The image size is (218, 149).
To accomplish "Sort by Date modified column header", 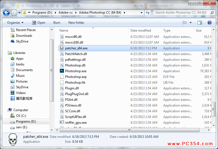I will point(141,31).
